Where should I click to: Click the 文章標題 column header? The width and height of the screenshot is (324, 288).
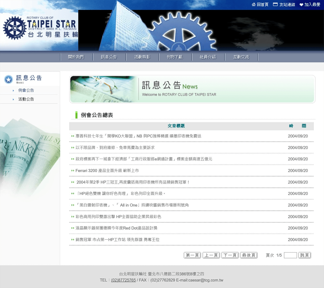point(176,126)
